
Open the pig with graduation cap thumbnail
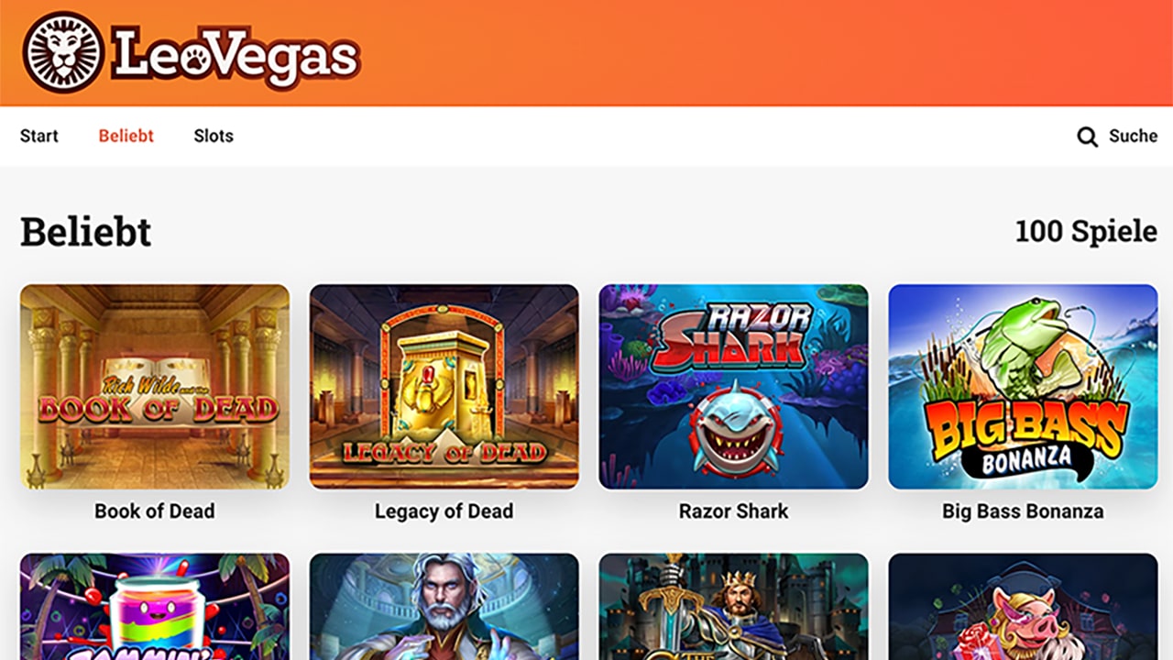1024,607
